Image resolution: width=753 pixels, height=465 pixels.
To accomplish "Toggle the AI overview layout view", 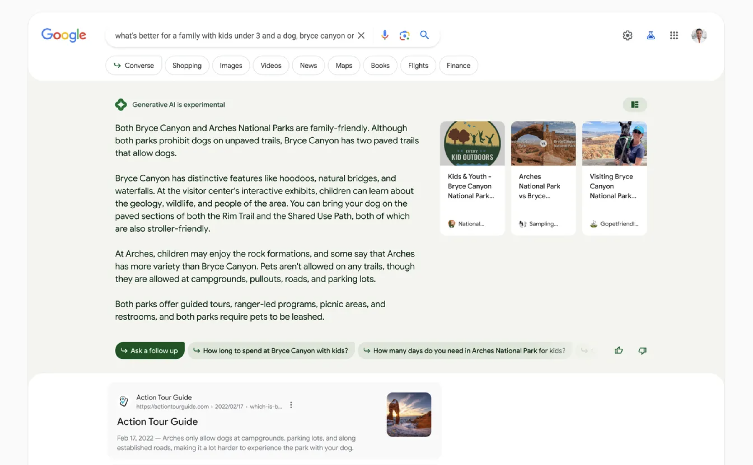I will [635, 105].
